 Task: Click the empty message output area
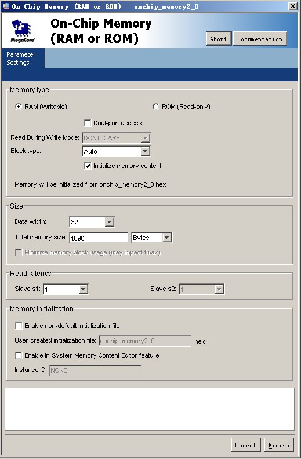pos(150,409)
